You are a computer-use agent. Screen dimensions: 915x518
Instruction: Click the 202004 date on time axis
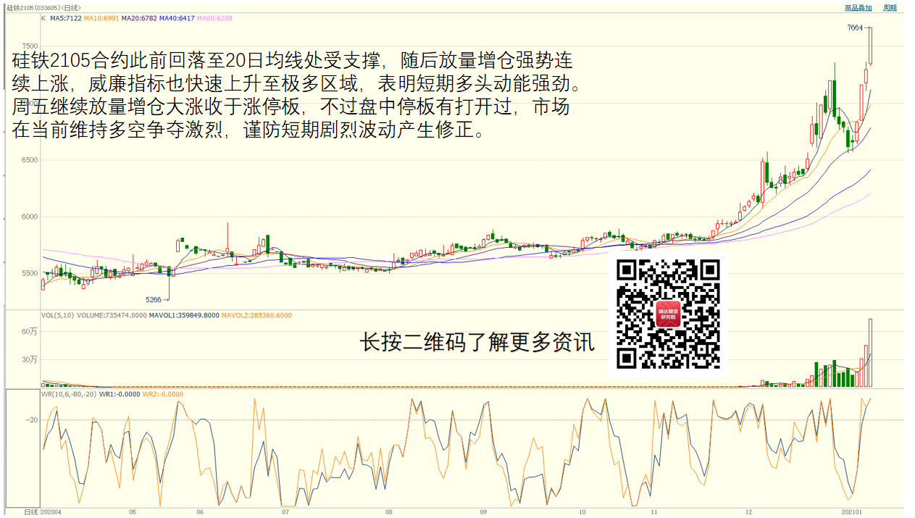(x=51, y=512)
